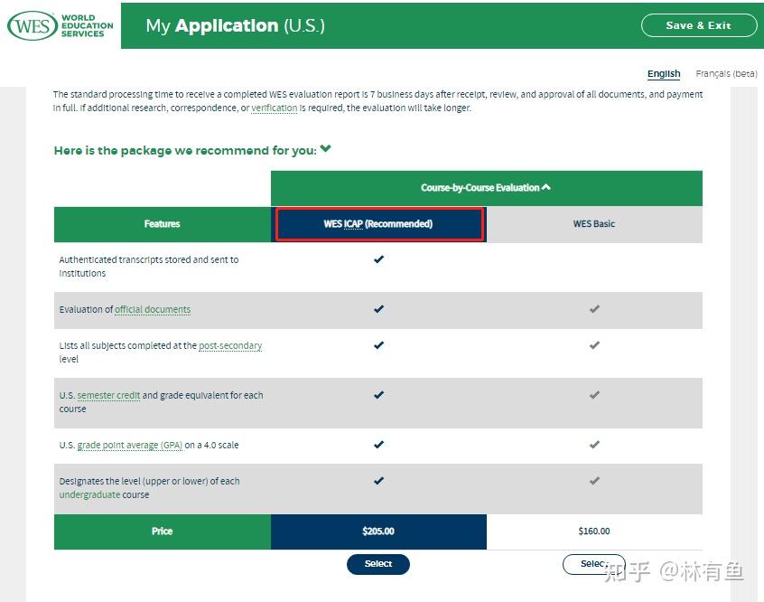Open the official documents definition link

pos(153,310)
